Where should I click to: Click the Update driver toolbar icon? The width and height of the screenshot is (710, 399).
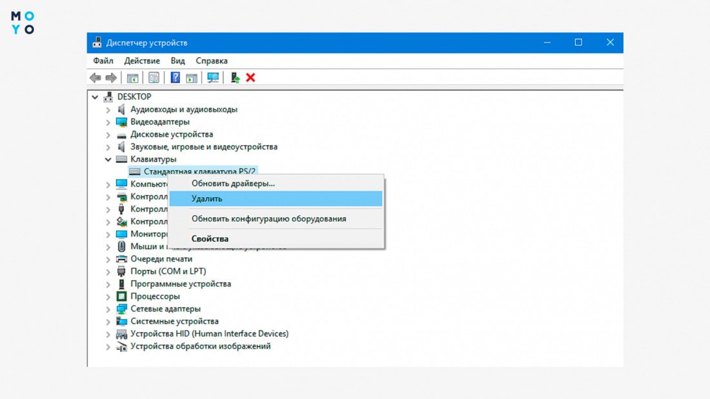tap(235, 78)
